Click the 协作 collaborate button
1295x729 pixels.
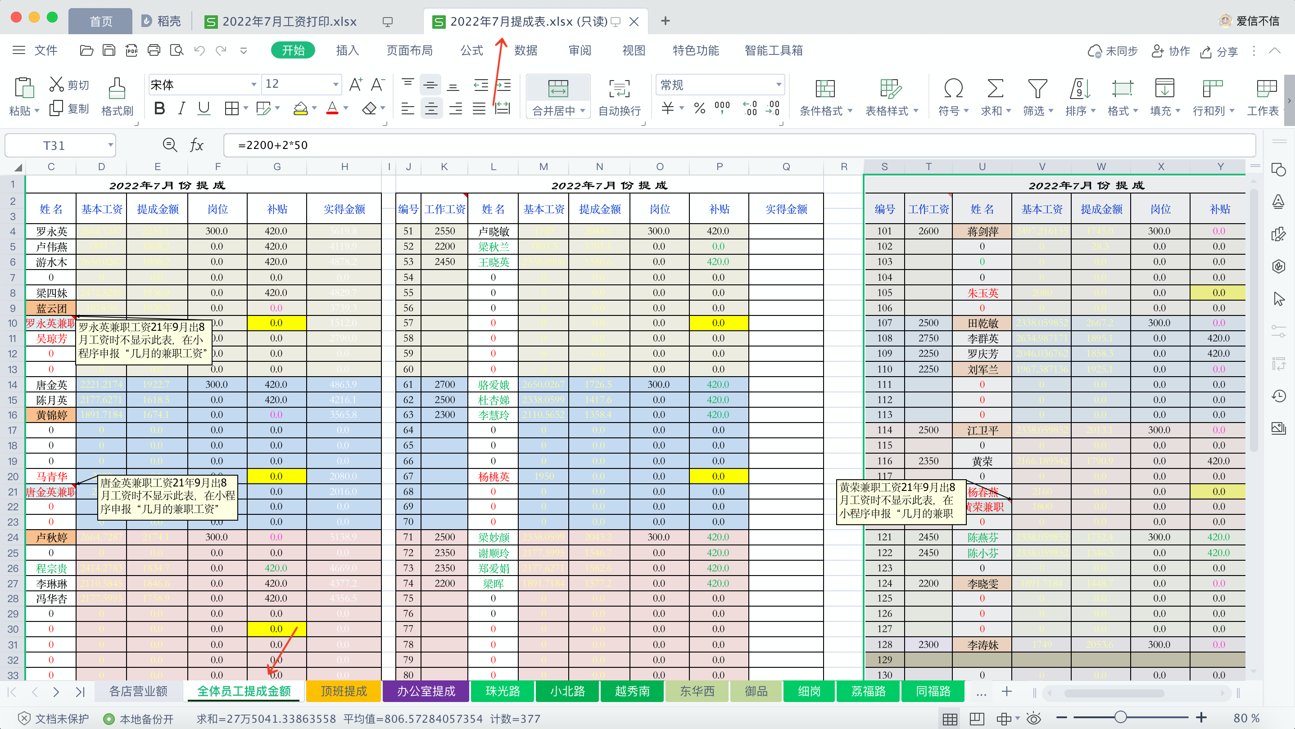click(1171, 51)
